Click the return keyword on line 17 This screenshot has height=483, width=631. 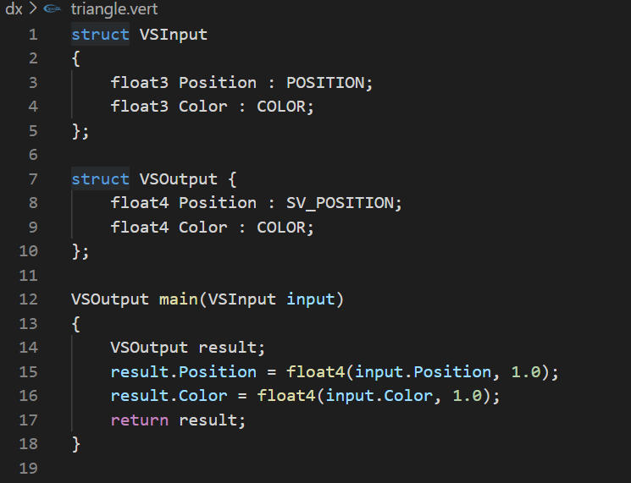139,420
